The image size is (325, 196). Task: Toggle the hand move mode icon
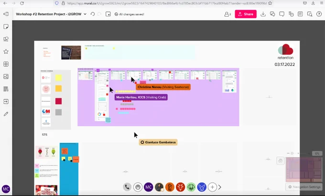click(280, 161)
